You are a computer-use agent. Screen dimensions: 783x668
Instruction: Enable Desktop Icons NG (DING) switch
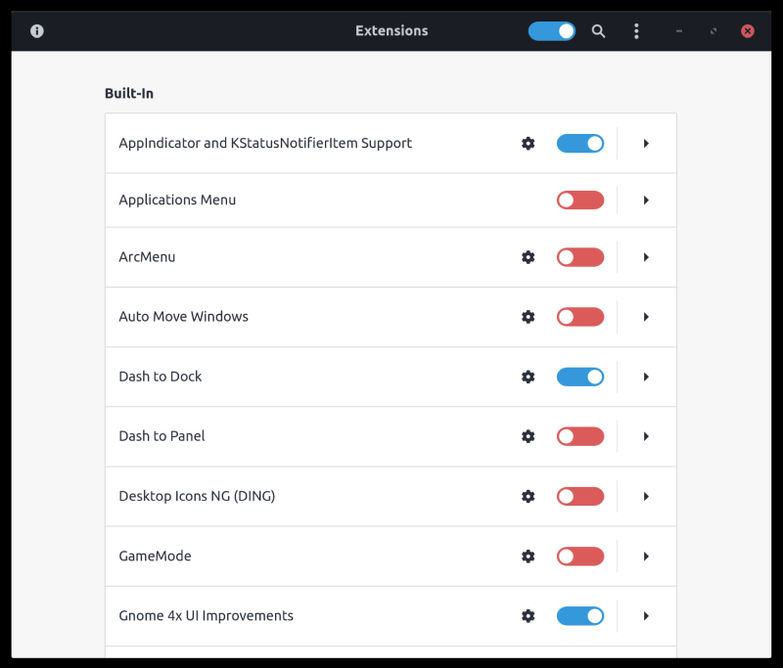(x=580, y=496)
